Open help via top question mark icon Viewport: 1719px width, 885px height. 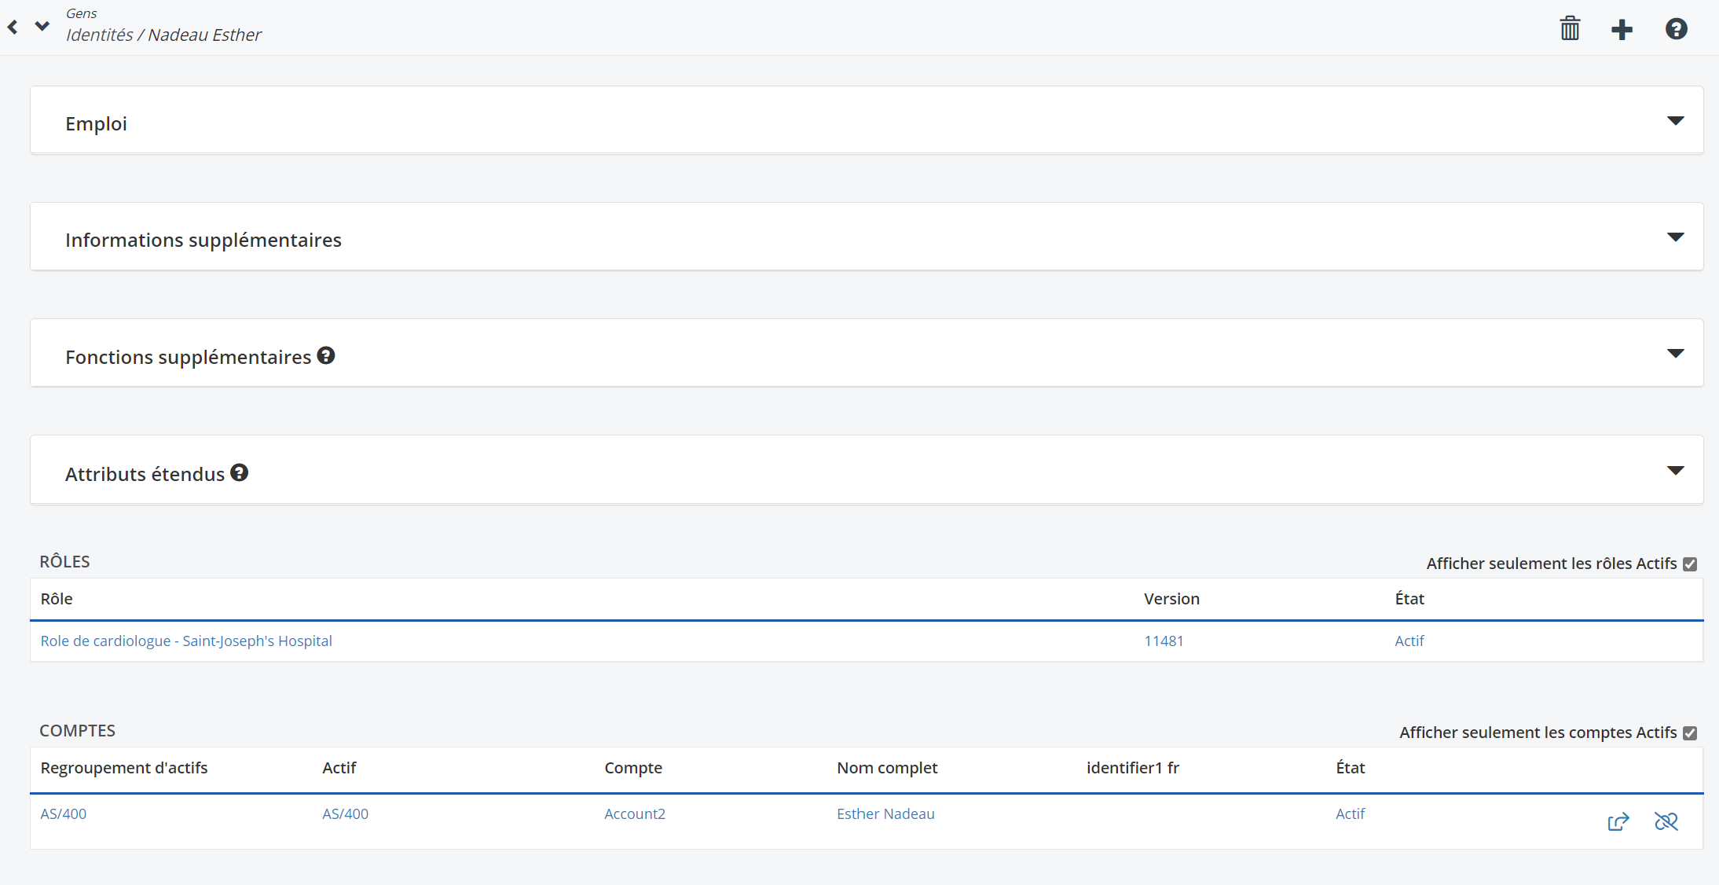click(1676, 29)
